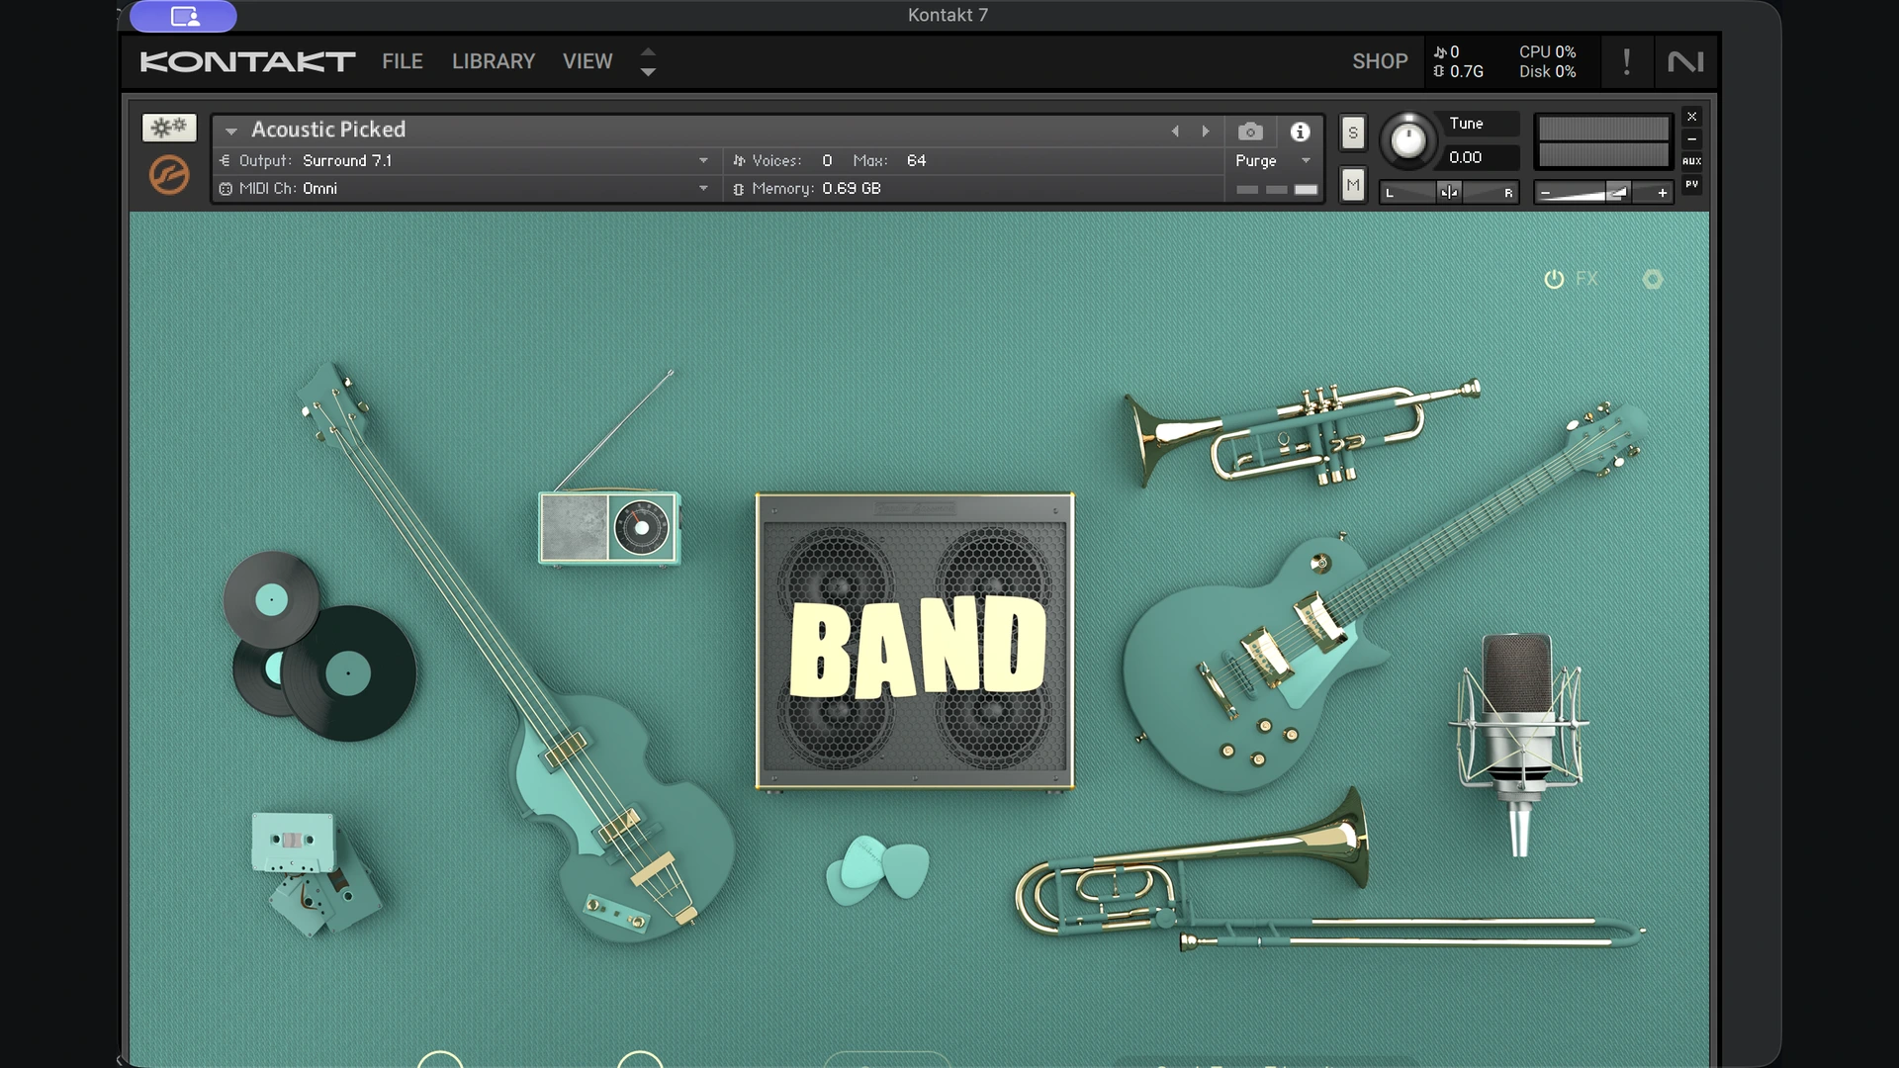The image size is (1899, 1068).
Task: Remove instrument with the X button
Action: pos(1692,117)
